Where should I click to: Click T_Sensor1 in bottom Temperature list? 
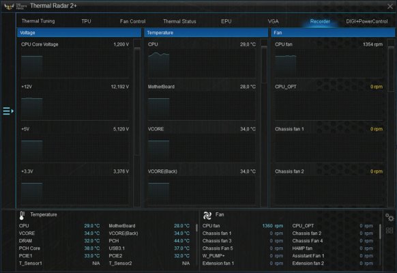click(x=31, y=263)
